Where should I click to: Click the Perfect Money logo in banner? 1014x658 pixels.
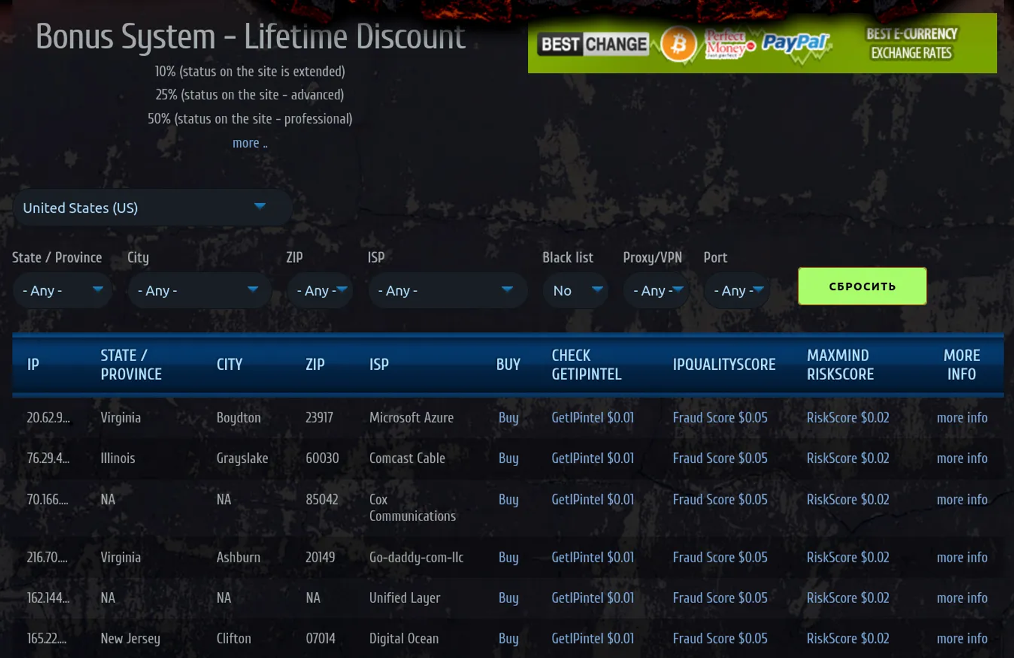point(729,44)
